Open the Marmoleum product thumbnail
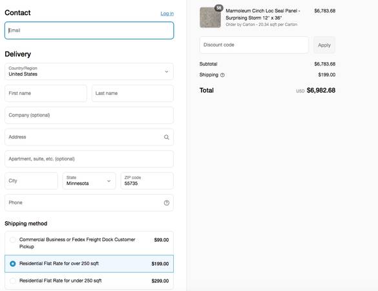The image size is (378, 291). pyautogui.click(x=210, y=17)
